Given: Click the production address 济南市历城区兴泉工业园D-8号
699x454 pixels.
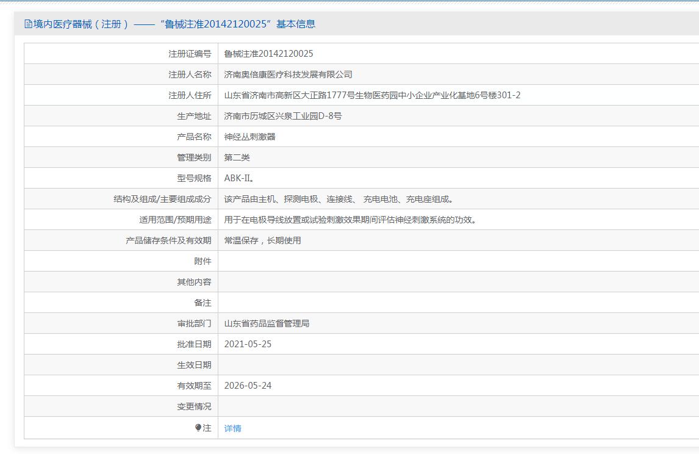Looking at the screenshot, I should coord(282,116).
